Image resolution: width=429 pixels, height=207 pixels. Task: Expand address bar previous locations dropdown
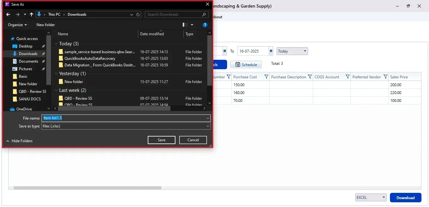(x=132, y=14)
